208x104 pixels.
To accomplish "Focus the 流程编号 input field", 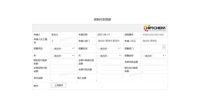I will tap(154, 35).
